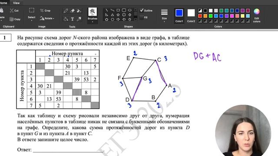
Task: Choose the up arrow shape
Action: click(x=130, y=19)
